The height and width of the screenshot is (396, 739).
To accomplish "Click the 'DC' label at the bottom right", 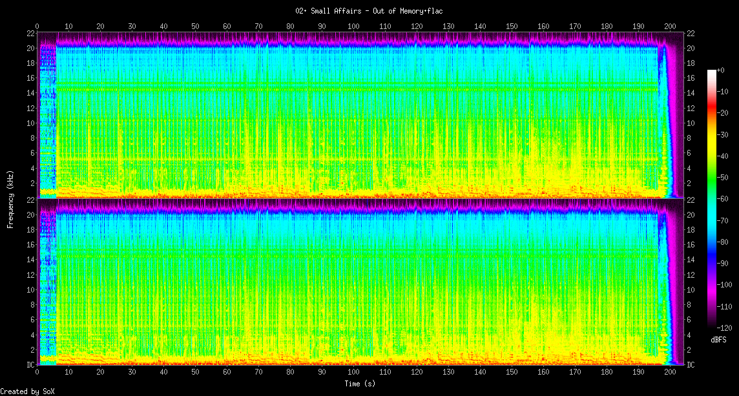I will (691, 365).
